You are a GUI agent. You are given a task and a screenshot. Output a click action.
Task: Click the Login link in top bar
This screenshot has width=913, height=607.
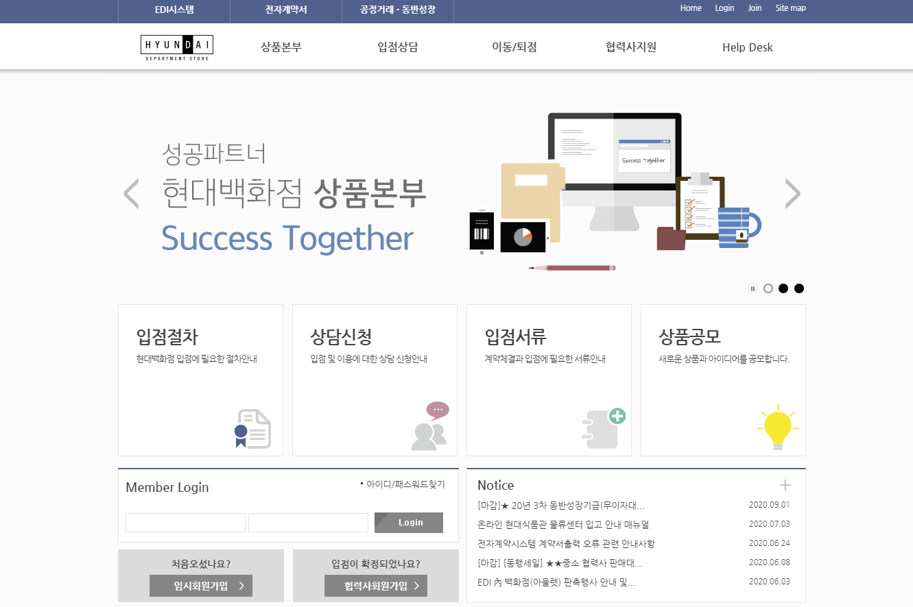[x=724, y=8]
